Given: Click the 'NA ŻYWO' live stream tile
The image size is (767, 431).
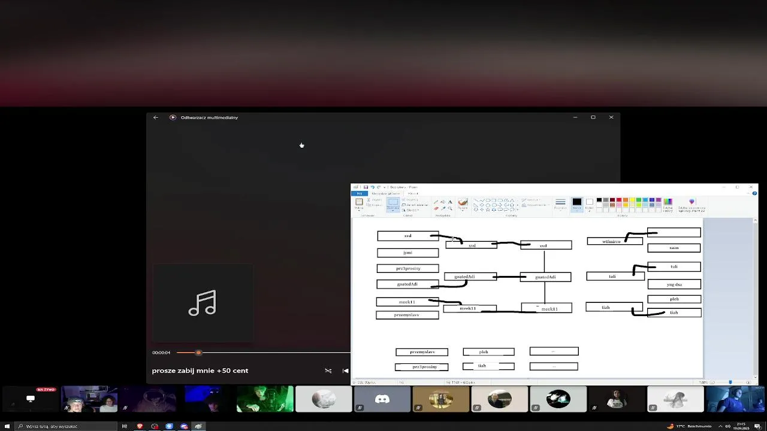Looking at the screenshot, I should [x=31, y=399].
